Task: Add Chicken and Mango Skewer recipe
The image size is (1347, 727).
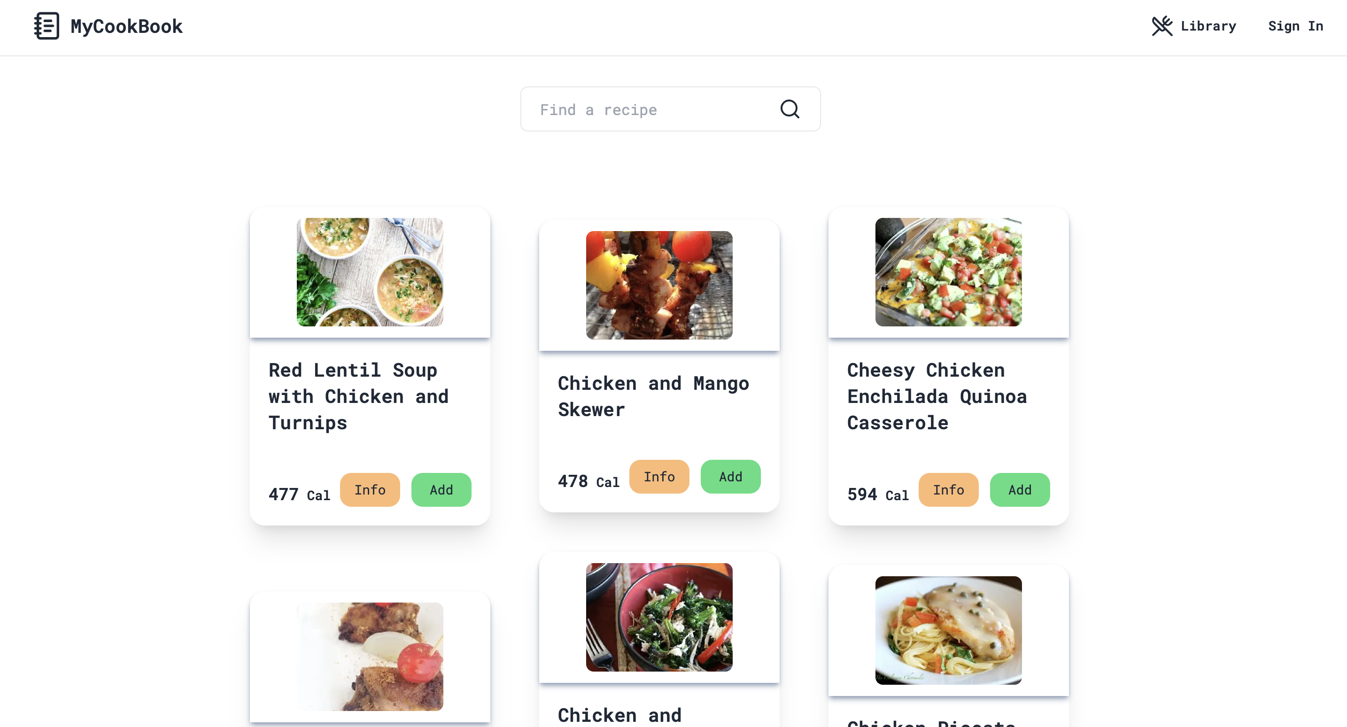Action: pyautogui.click(x=730, y=477)
